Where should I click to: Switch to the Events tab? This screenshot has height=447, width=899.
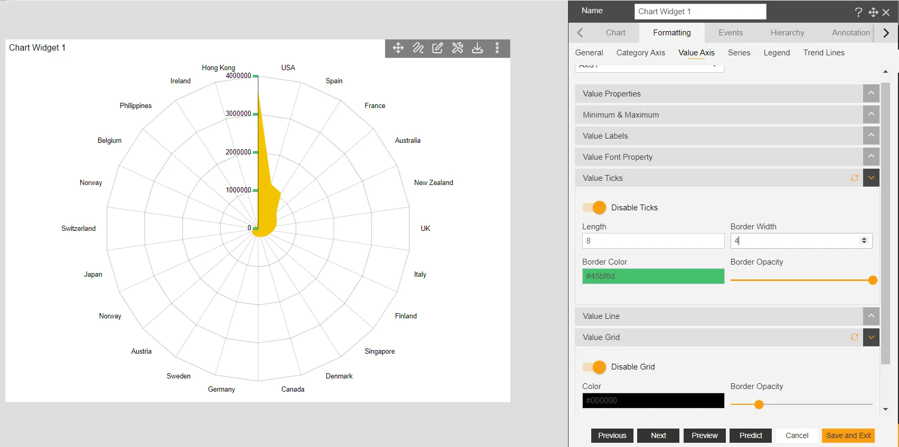point(731,33)
